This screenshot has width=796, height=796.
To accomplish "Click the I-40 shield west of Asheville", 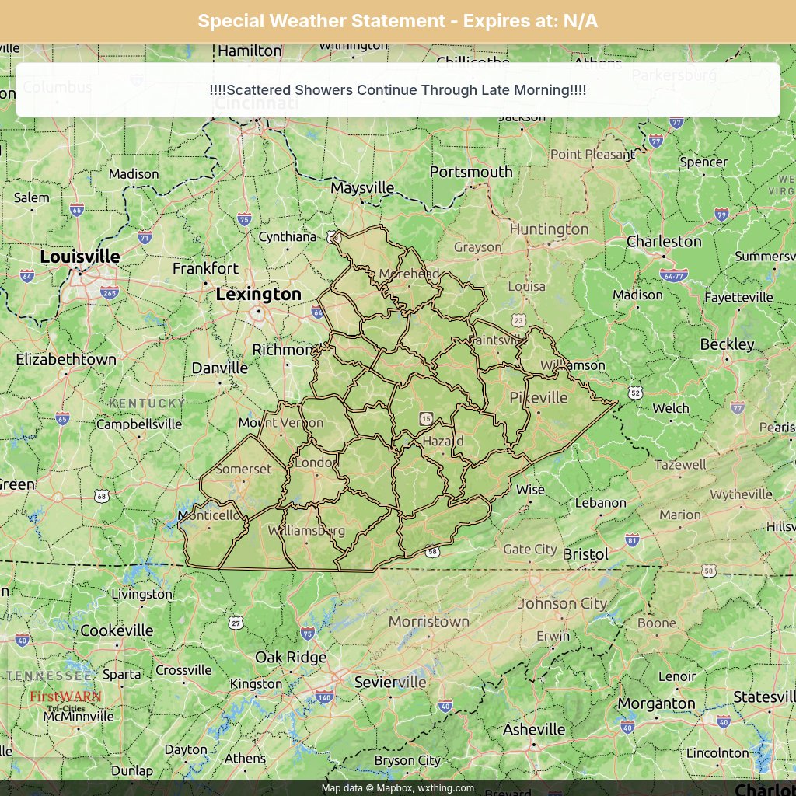I will [x=445, y=706].
